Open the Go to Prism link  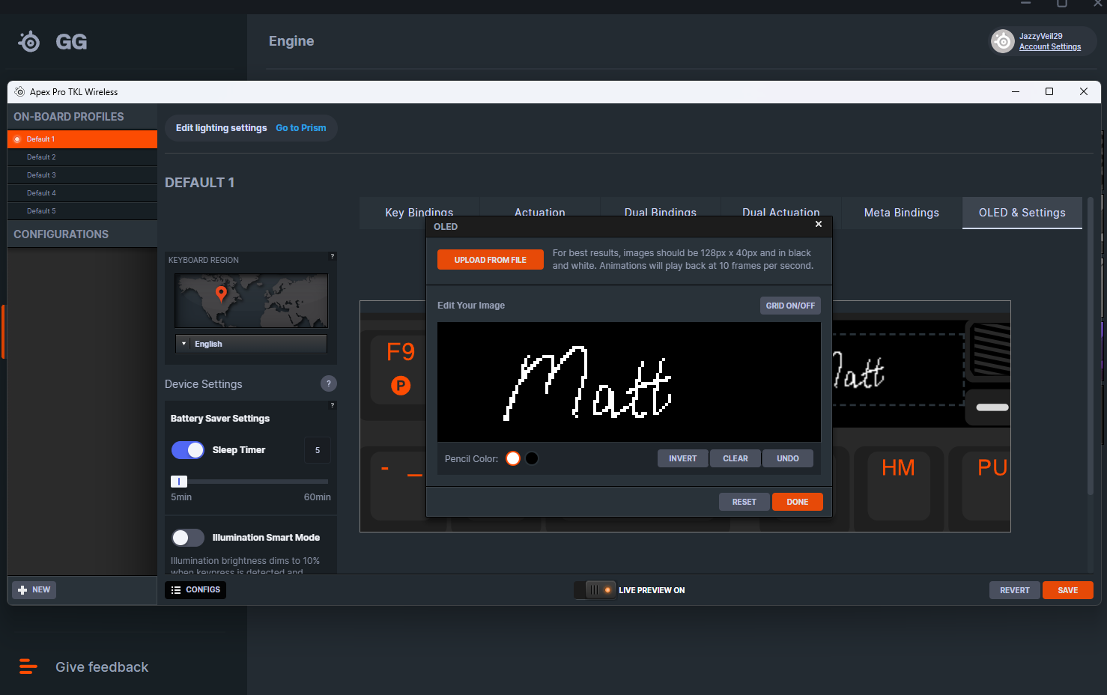(x=300, y=128)
